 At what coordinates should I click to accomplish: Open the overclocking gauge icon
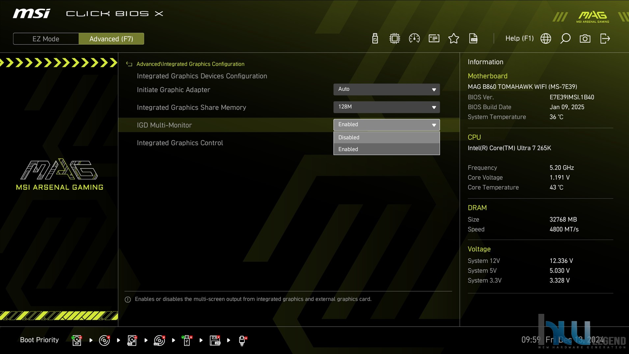point(414,39)
